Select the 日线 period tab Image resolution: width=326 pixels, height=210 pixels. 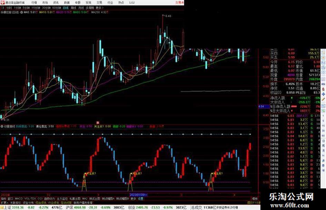pyautogui.click(x=66, y=8)
